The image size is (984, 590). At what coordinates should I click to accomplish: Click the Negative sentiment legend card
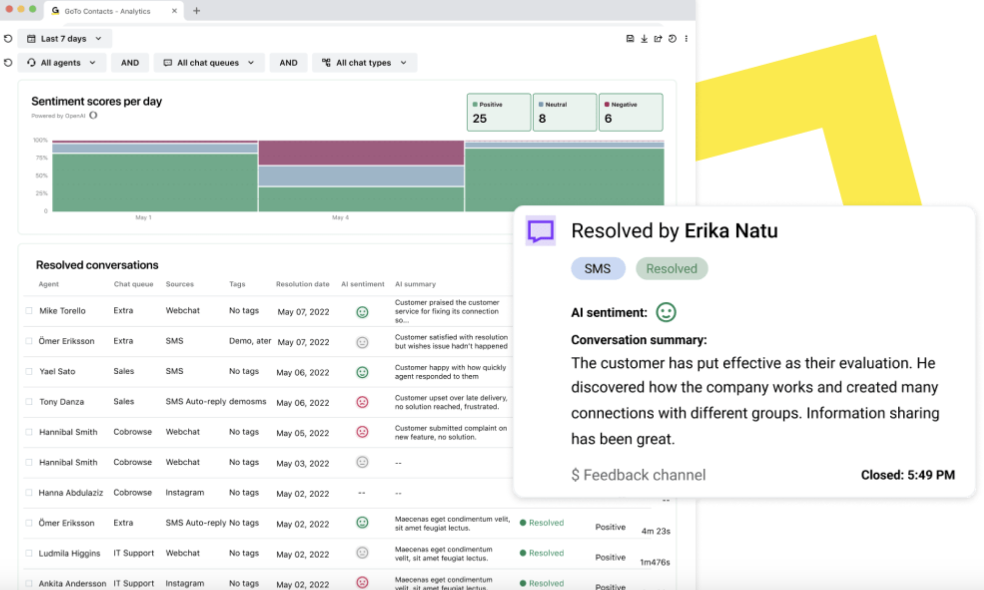pyautogui.click(x=630, y=112)
